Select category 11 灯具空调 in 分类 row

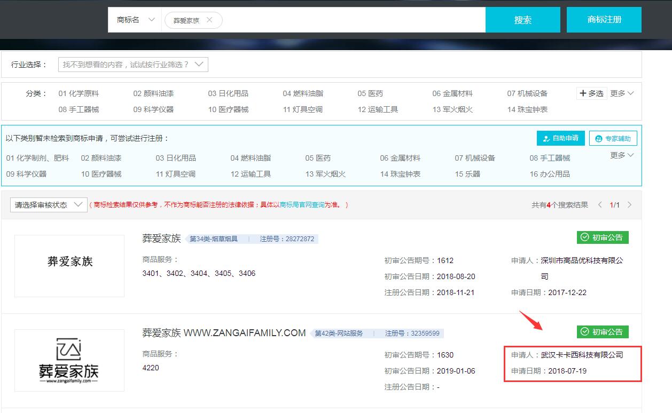pos(303,109)
